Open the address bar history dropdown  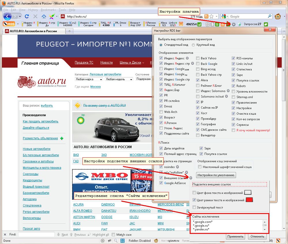tap(217, 16)
